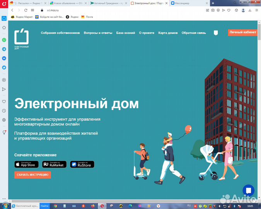
Task: Open the Яндекс bookmark
Action: click(72, 17)
